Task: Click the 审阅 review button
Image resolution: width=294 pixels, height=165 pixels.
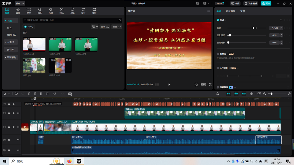Action: 235,3
